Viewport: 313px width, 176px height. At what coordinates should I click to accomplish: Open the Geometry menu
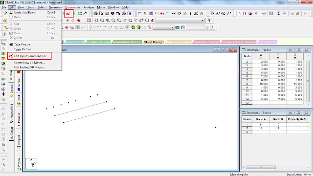[x=55, y=7]
